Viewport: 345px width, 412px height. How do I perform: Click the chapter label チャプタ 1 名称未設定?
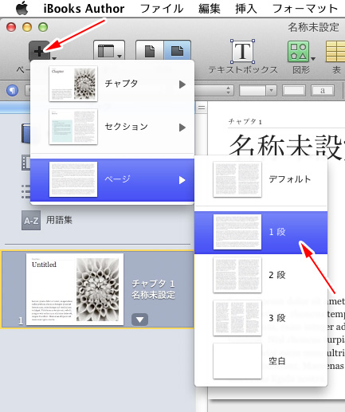(154, 289)
